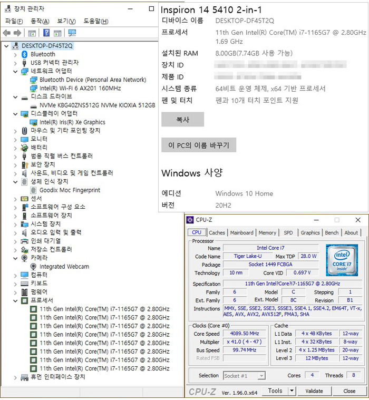This screenshot has height=400, width=369.
Task: Click the 복사 copy button
Action: click(x=183, y=120)
